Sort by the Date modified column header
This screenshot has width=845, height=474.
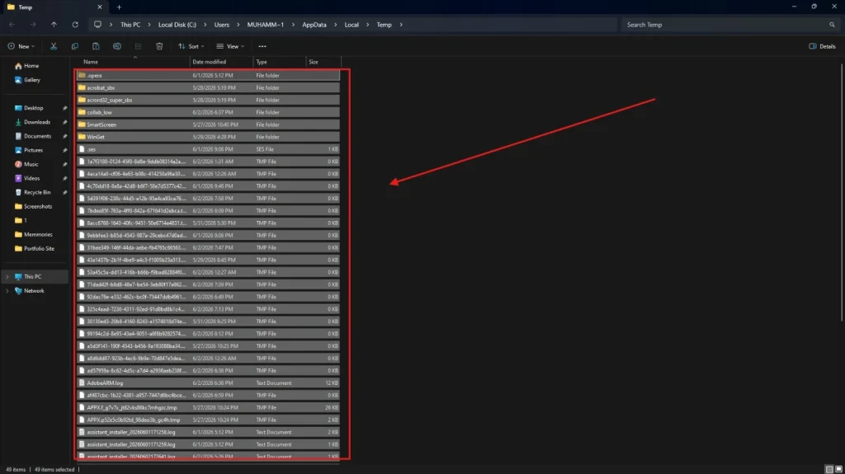pos(221,62)
